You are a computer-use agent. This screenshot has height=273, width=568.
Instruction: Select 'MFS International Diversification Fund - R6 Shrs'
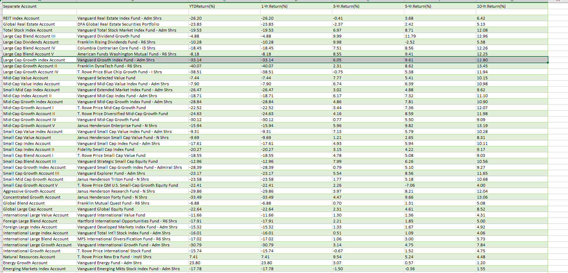[133, 239]
